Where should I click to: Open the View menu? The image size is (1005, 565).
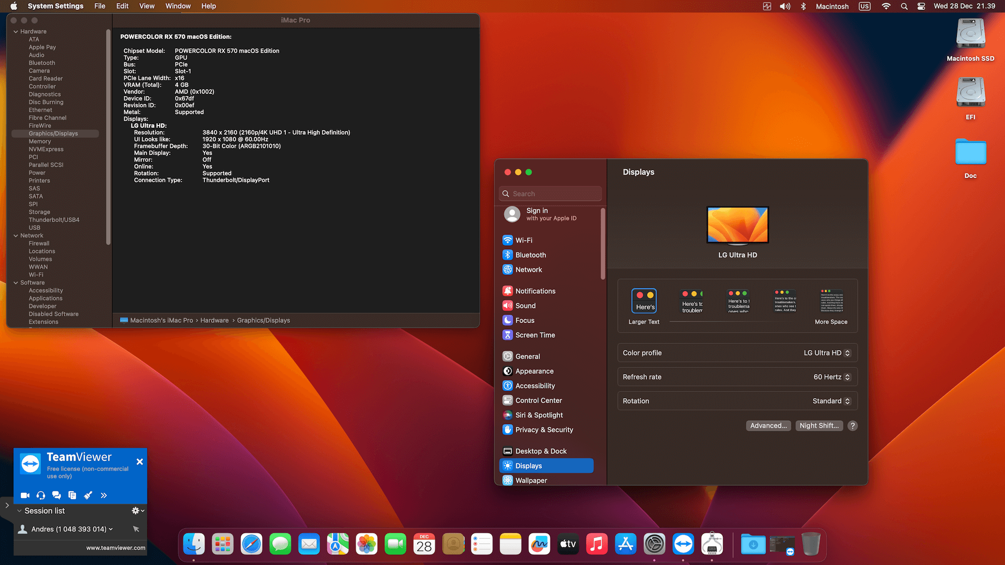pos(147,6)
